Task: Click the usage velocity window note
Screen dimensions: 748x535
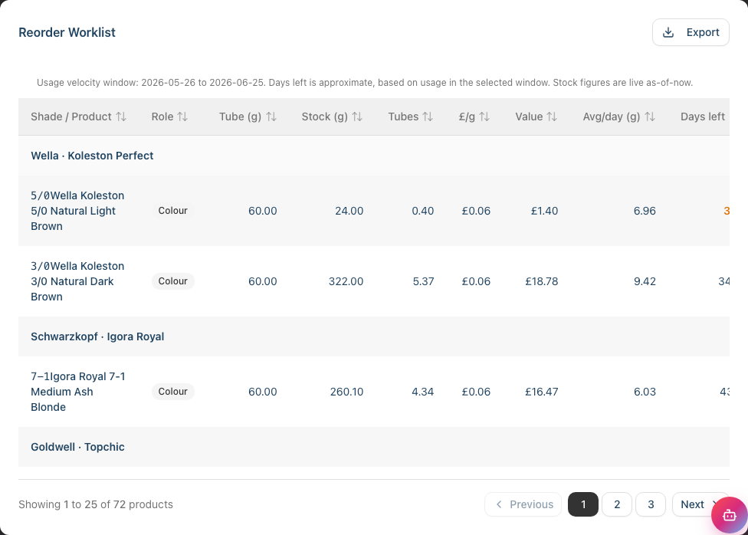Action: tap(365, 83)
